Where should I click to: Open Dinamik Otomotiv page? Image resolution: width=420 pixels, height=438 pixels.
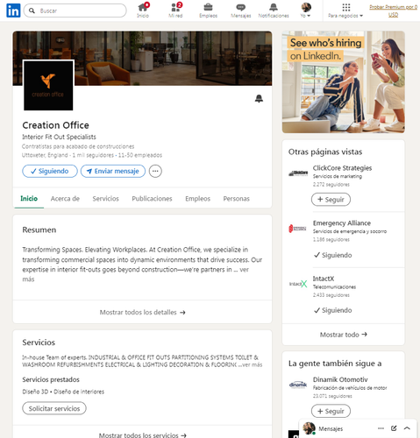pos(340,379)
